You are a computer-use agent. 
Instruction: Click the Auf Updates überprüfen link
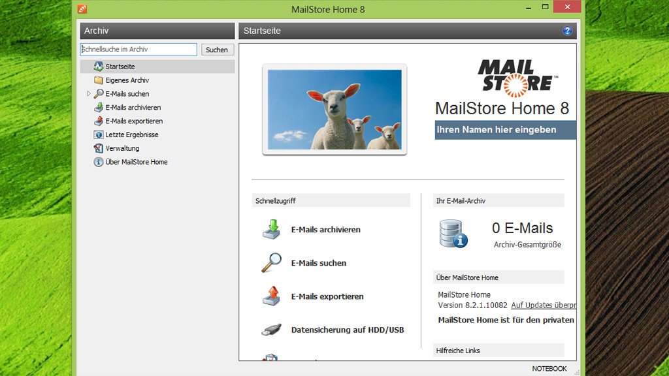click(x=543, y=305)
